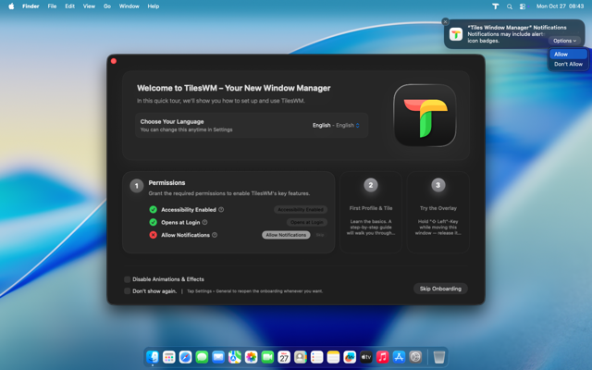Choose Allow in the notification options menu
592x370 pixels.
568,55
